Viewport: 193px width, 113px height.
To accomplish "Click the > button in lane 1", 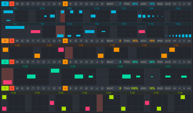I will point(184,88).
